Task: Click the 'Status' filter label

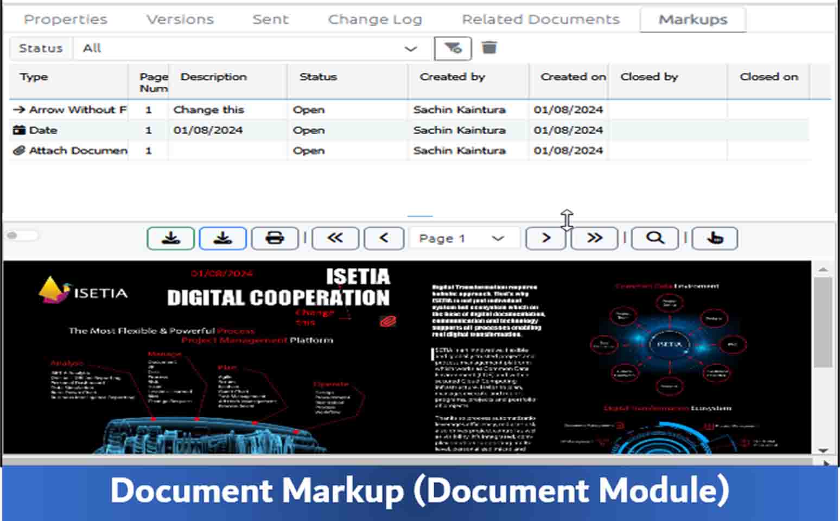Action: coord(41,48)
